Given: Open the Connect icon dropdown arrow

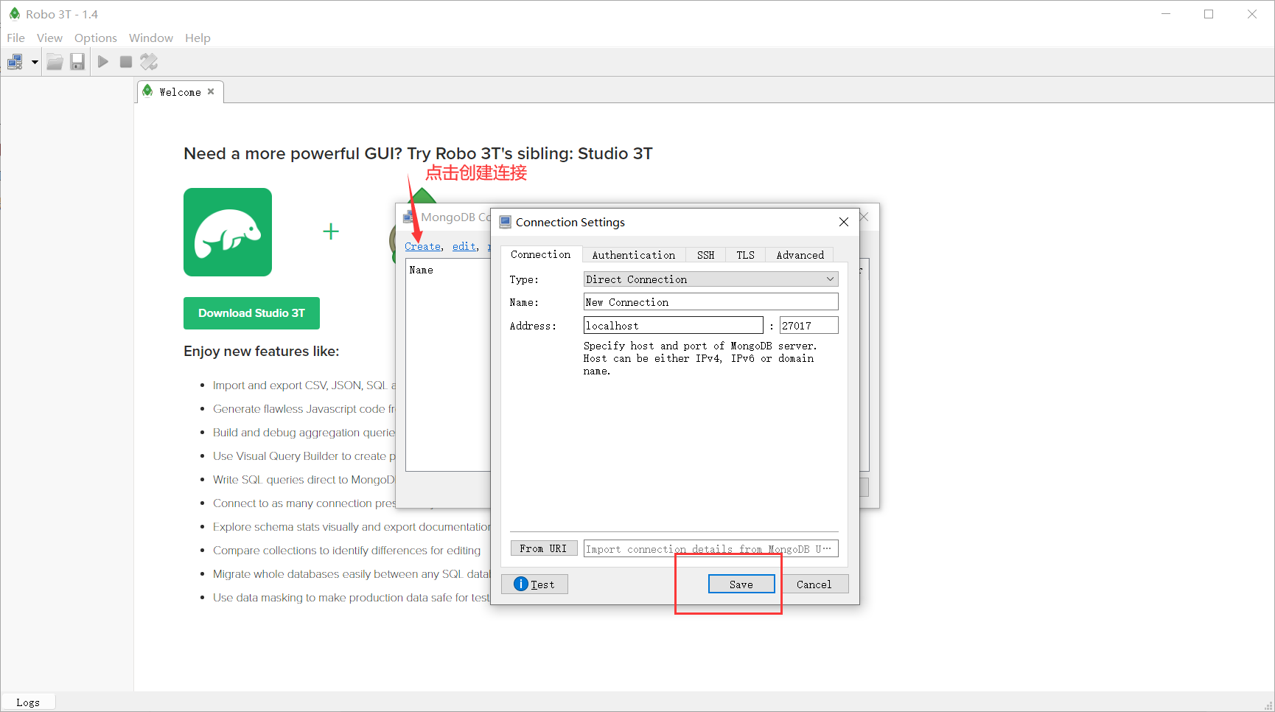Looking at the screenshot, I should (35, 62).
